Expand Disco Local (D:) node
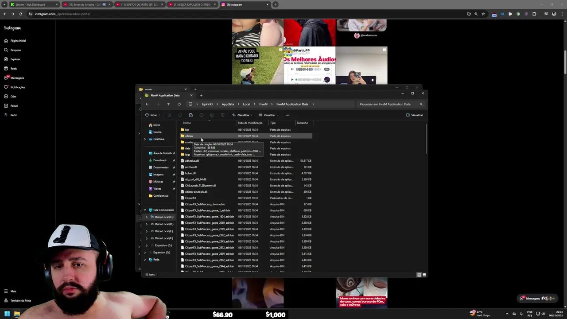567x319 pixels. 147,224
